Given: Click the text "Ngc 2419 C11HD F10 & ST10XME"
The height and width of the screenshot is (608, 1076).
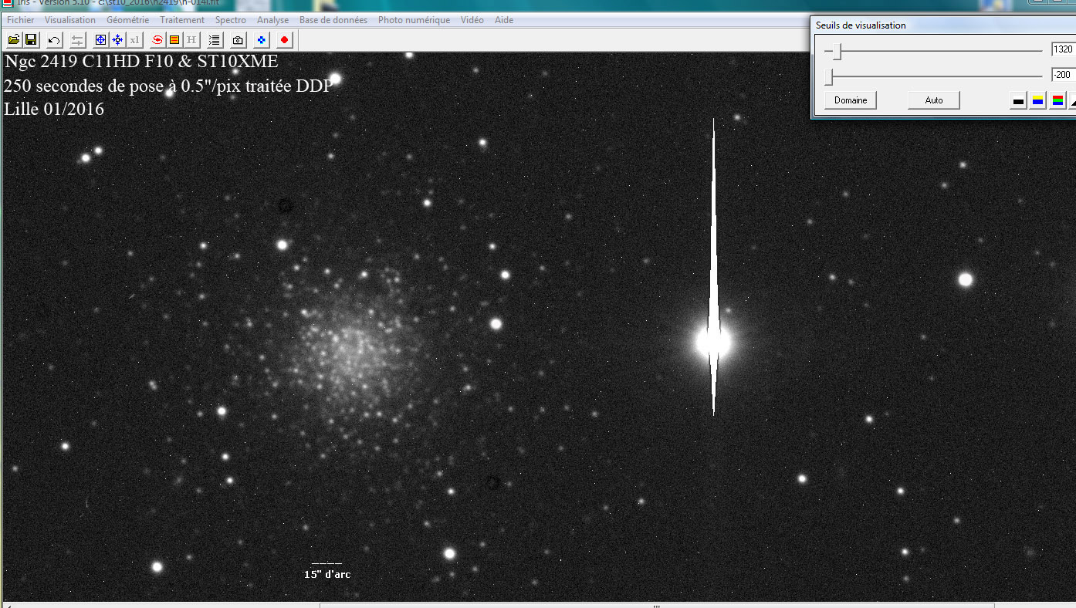Looking at the screenshot, I should coord(141,62).
